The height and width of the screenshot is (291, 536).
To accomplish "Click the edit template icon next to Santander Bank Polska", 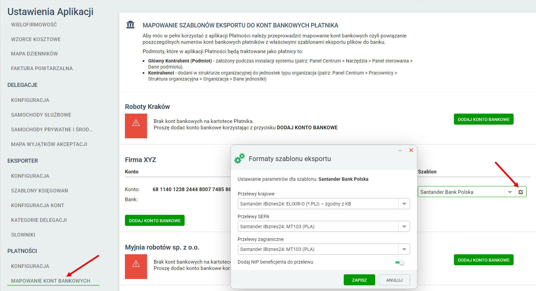I will [x=521, y=192].
